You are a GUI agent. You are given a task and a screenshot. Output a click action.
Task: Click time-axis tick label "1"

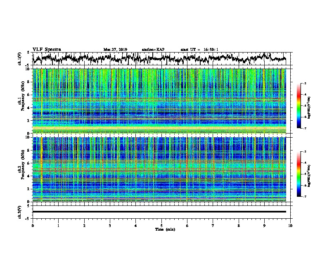tap(58, 226)
